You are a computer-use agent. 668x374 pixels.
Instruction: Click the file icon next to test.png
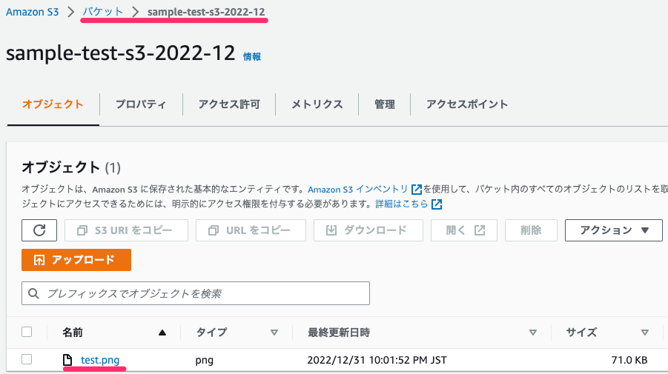point(67,360)
